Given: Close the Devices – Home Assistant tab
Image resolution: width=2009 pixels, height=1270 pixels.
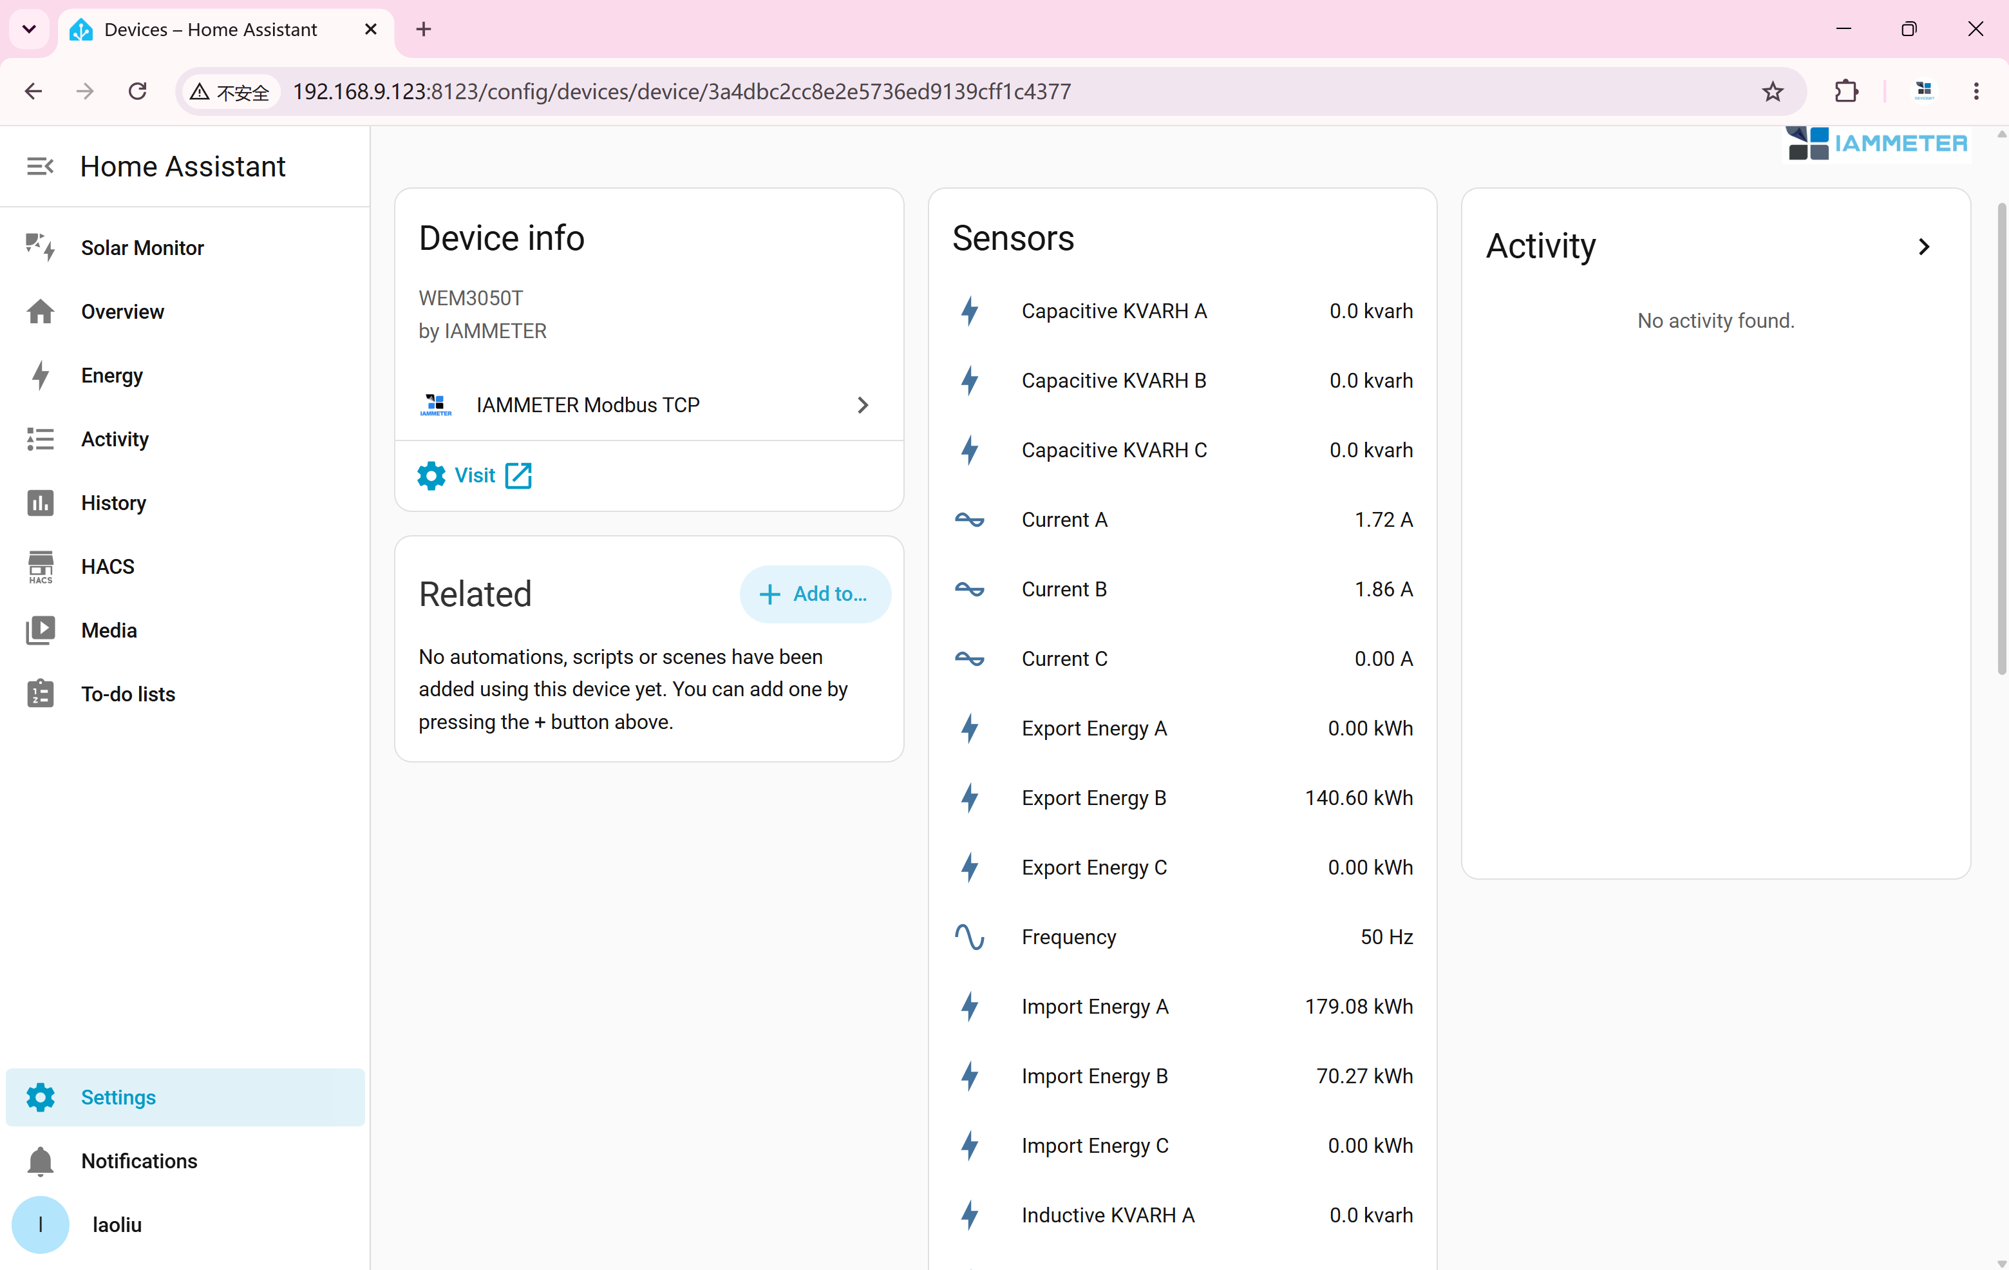Looking at the screenshot, I should [x=370, y=29].
